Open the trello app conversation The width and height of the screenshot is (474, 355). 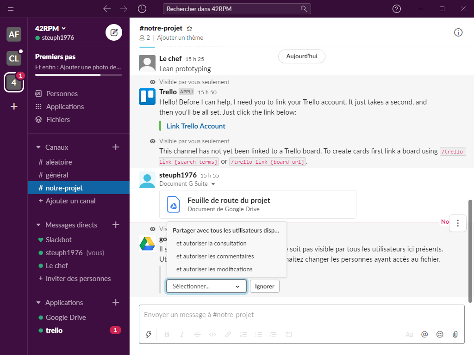coord(79,330)
